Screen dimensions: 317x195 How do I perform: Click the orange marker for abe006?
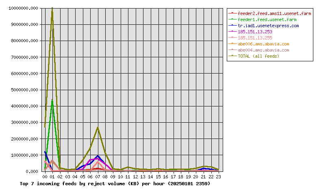pyautogui.click(x=232, y=43)
